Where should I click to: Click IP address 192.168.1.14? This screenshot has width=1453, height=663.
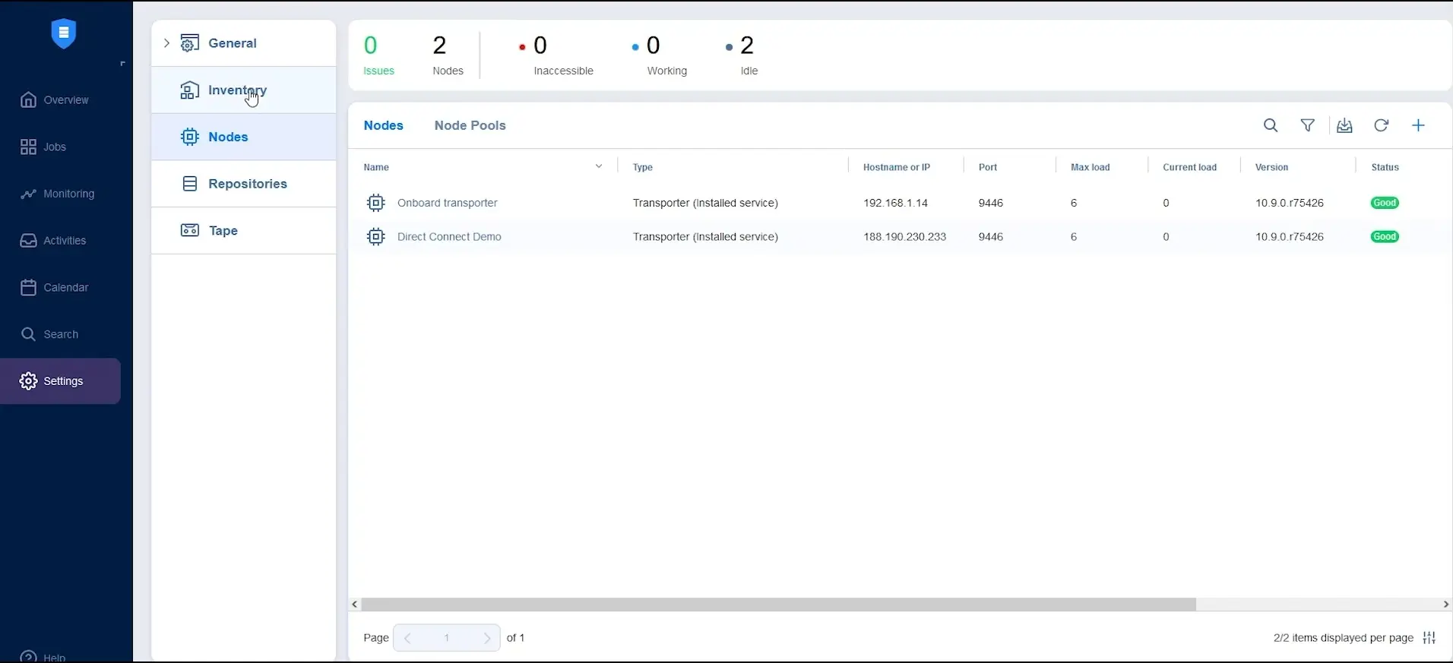click(x=895, y=204)
